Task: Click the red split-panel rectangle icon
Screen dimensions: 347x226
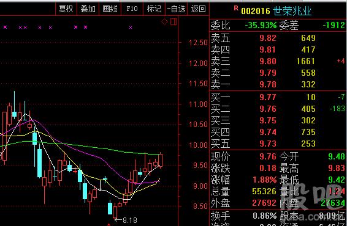Action: [x=173, y=21]
